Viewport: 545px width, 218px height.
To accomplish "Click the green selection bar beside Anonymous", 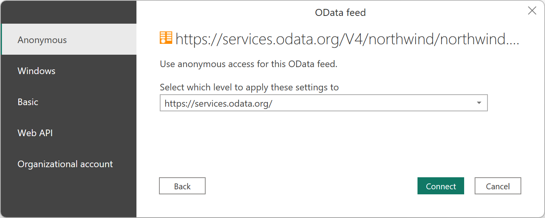I will 2,39.
